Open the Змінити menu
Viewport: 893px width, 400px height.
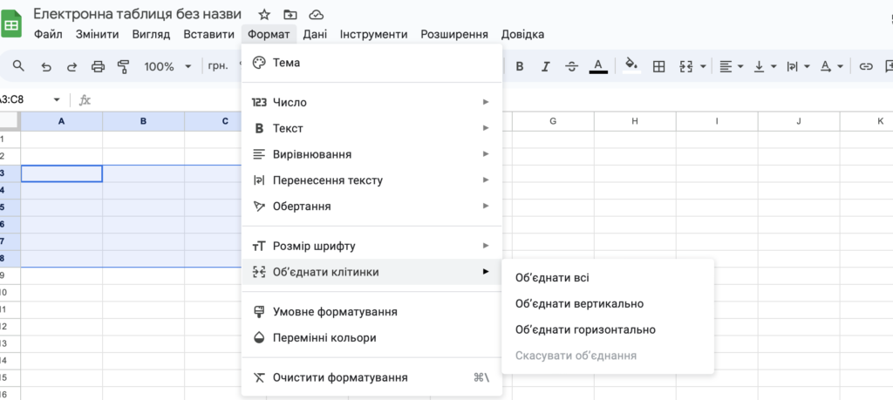(98, 34)
